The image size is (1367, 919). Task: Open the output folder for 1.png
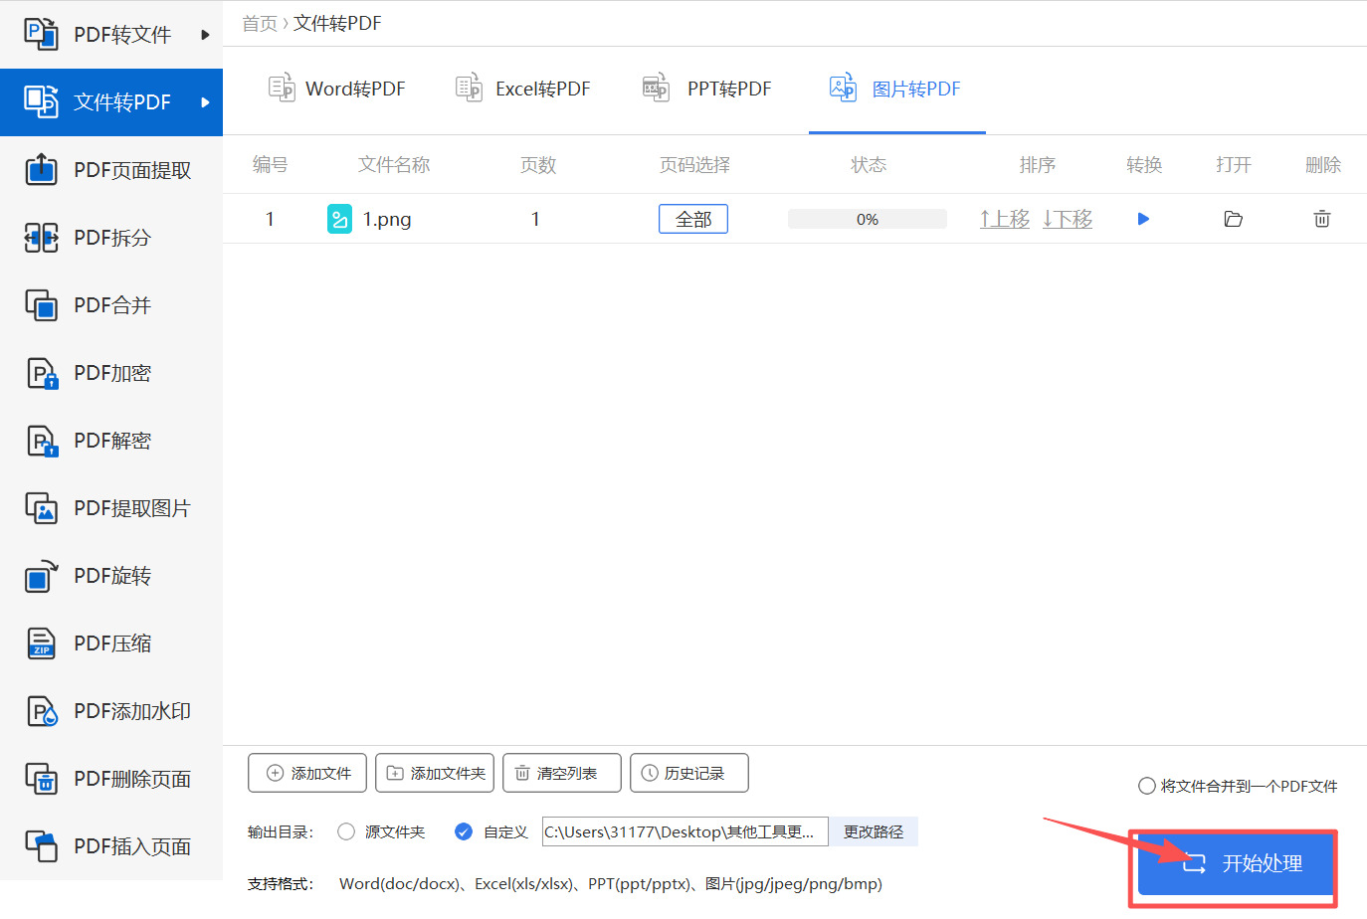click(1233, 218)
